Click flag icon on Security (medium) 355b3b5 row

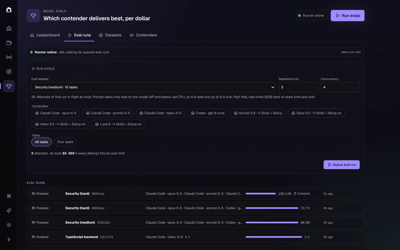[x=33, y=222]
